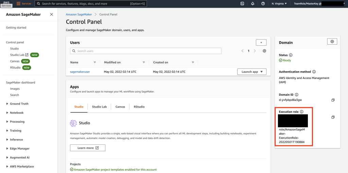
Task: Open the Services grid menu
Action: coord(18,3)
